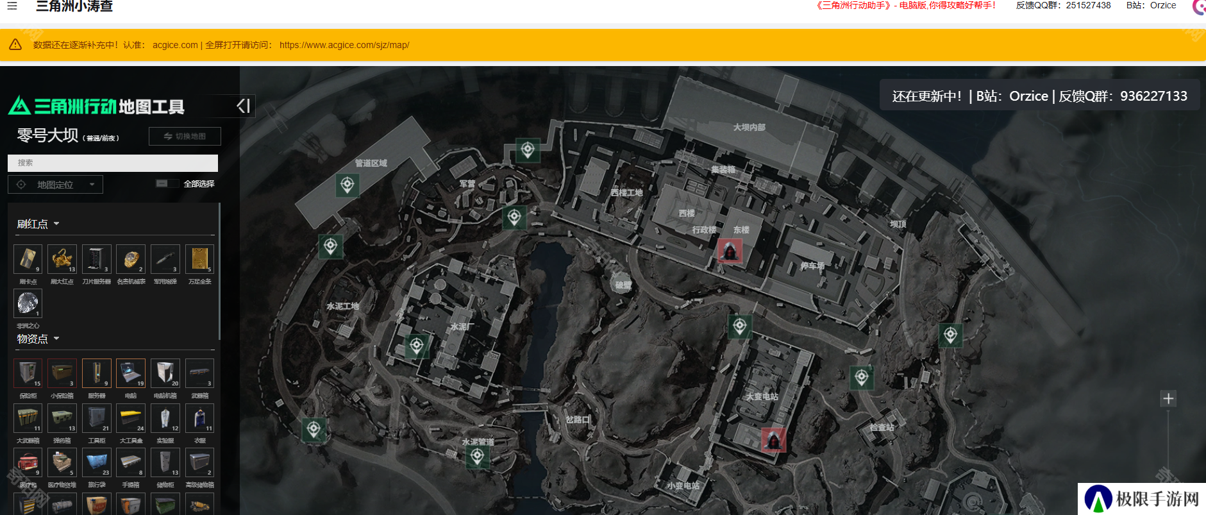Image resolution: width=1206 pixels, height=515 pixels.
Task: Click the 破壁 map label
Action: click(x=623, y=285)
